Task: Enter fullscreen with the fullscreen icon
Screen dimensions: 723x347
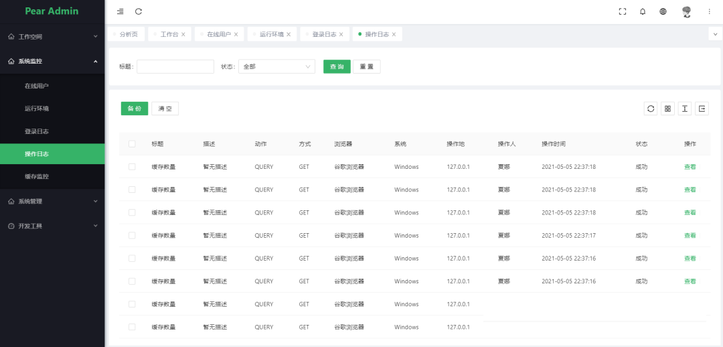Action: (623, 11)
